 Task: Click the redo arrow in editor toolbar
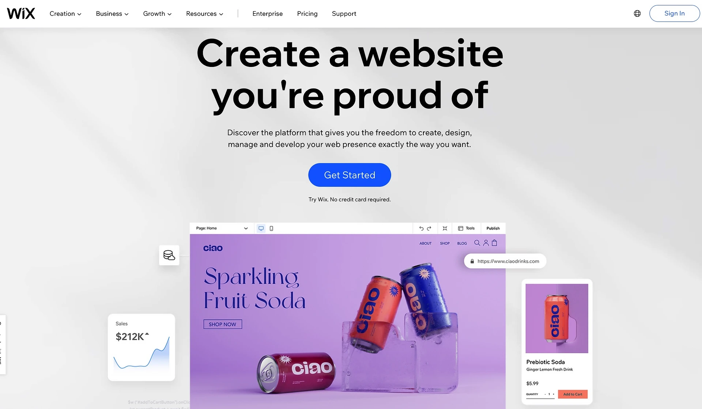coord(429,228)
